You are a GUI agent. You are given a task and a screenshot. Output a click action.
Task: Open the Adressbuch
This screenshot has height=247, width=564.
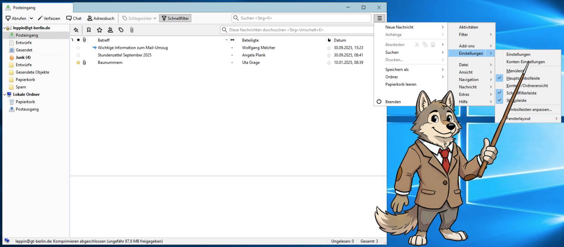tap(101, 18)
